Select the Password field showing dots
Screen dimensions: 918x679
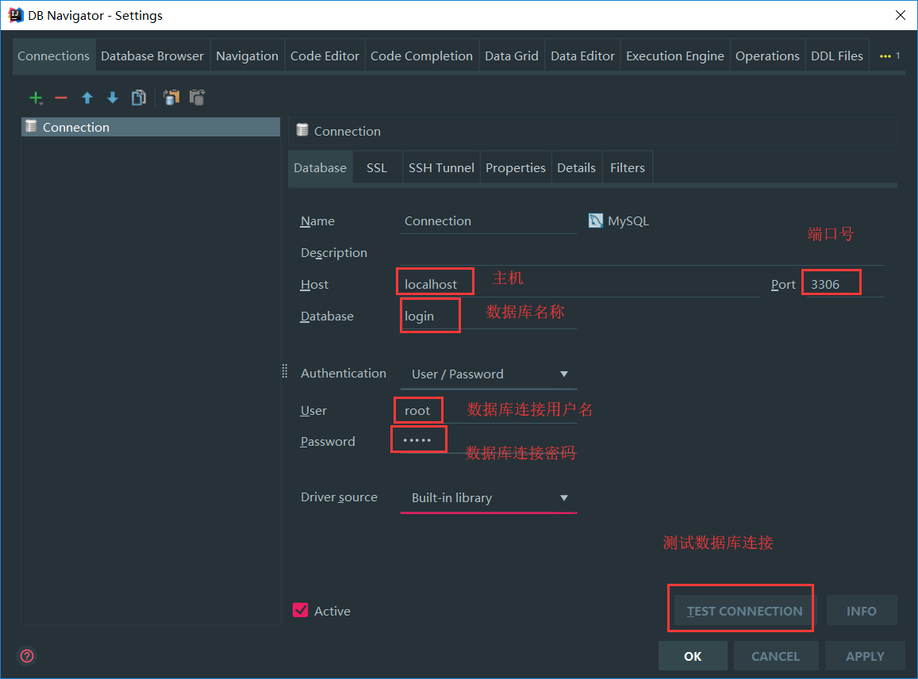418,439
